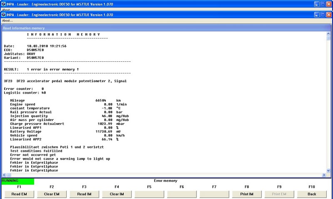333x199 pixels.
Task: Click the 'Error not occurred yet' line
Action: pos(33,155)
